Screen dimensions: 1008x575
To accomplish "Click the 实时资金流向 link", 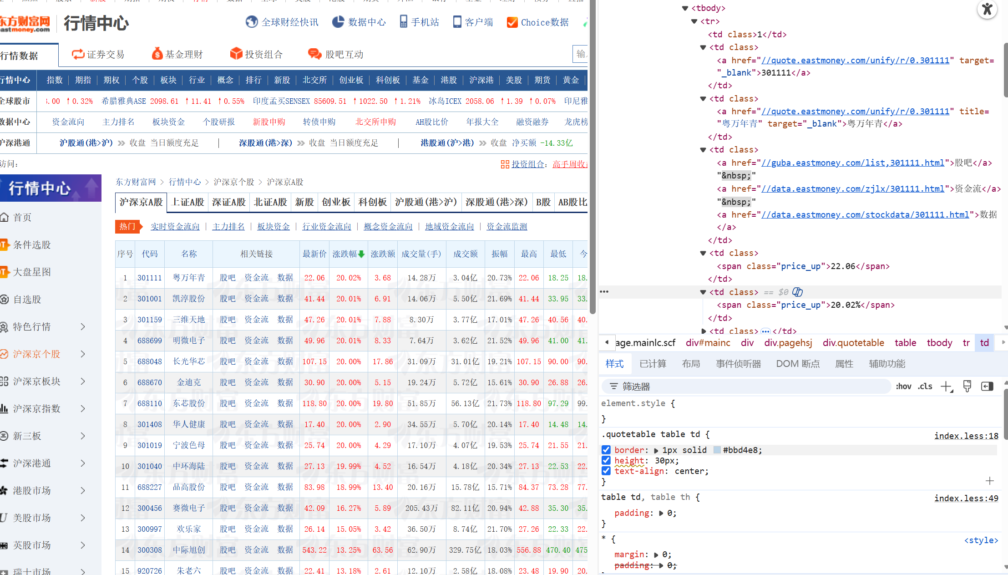I will [x=175, y=226].
